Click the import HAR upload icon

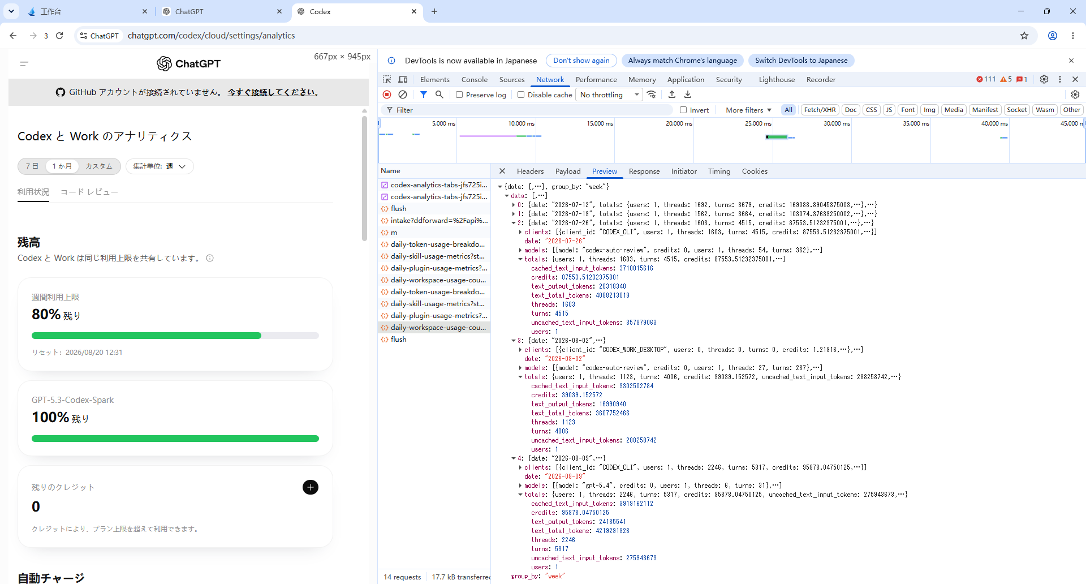click(672, 95)
